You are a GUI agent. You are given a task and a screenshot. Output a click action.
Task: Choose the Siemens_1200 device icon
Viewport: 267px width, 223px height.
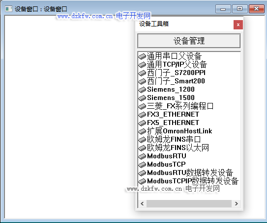[142, 90]
